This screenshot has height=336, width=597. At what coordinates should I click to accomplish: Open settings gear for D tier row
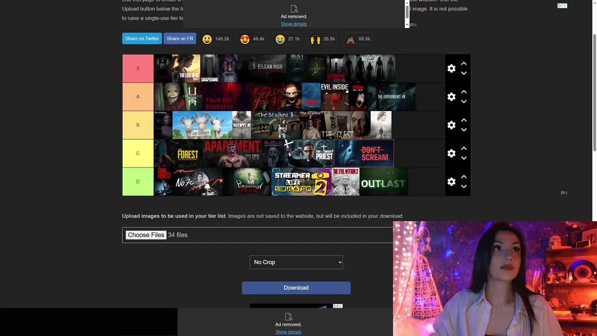coord(451,182)
